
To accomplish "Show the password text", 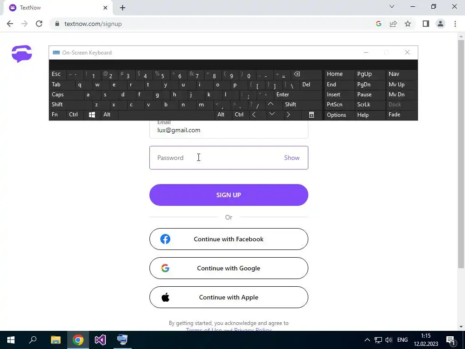I will tap(292, 158).
